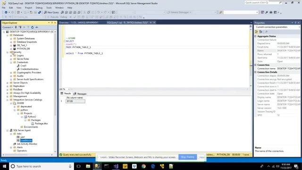Open the View menu
Image resolution: width=302 pixels, height=170 pixels.
(x=19, y=8)
